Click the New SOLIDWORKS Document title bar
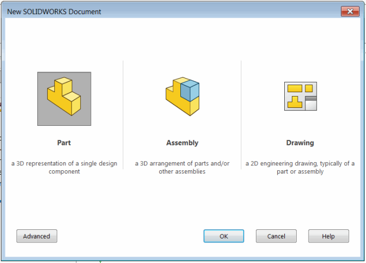 coord(162,11)
